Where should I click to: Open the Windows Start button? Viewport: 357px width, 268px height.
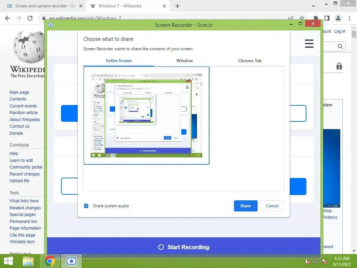[8, 261]
